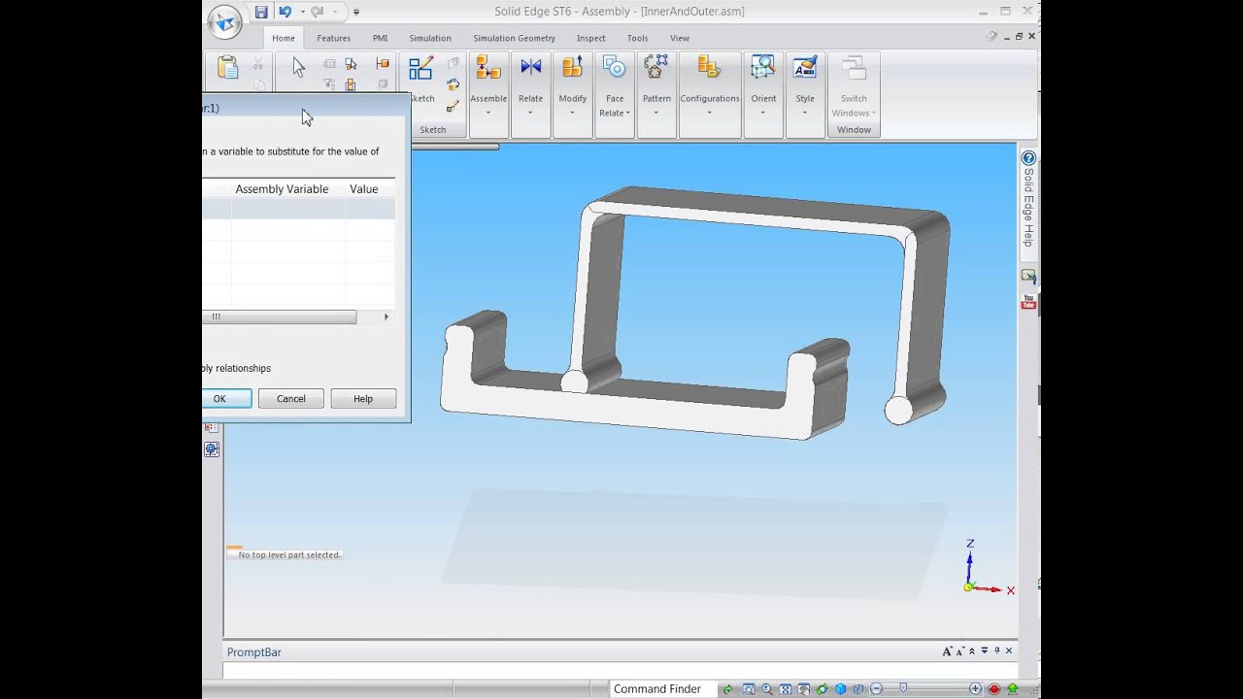Click the red Record button in status bar

(994, 689)
